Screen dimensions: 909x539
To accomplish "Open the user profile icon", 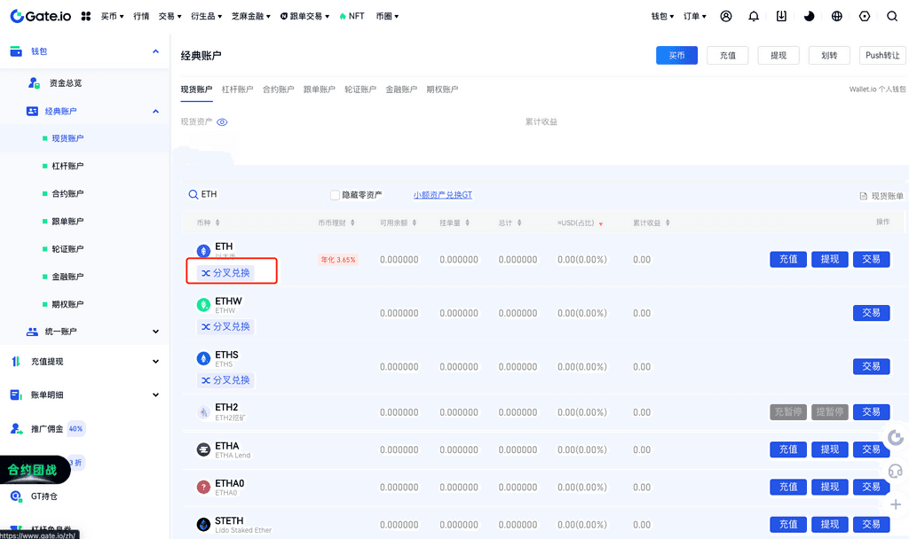I will point(726,16).
